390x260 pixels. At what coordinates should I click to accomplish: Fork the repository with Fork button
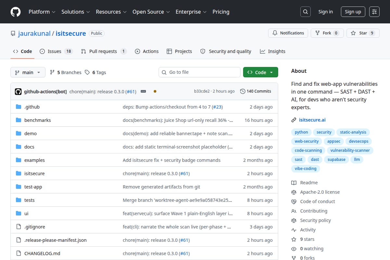[327, 33]
